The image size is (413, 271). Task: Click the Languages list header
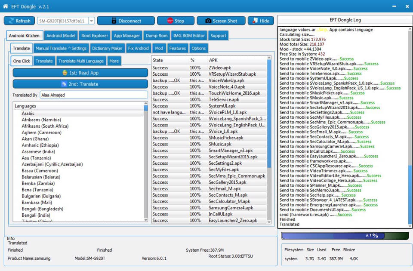tap(78, 106)
